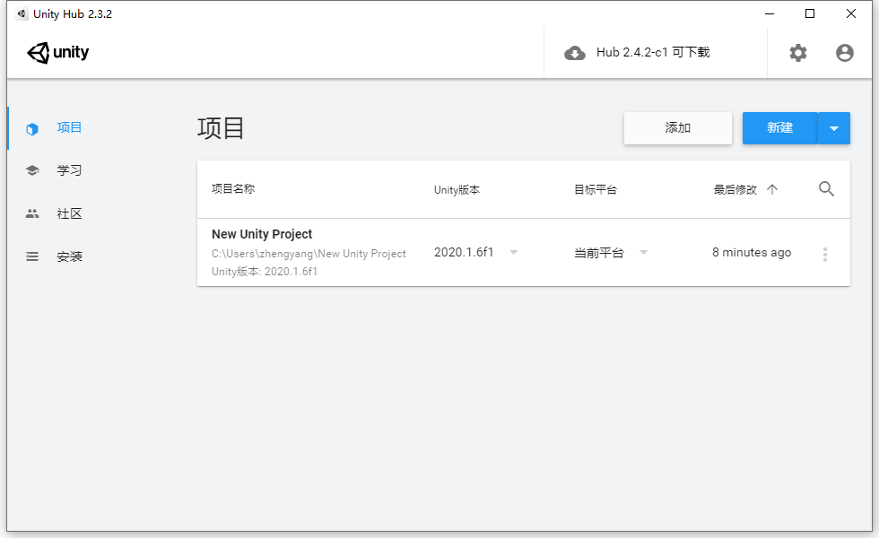Image resolution: width=879 pixels, height=538 pixels.
Task: Open the project three-dot options menu
Action: point(824,255)
